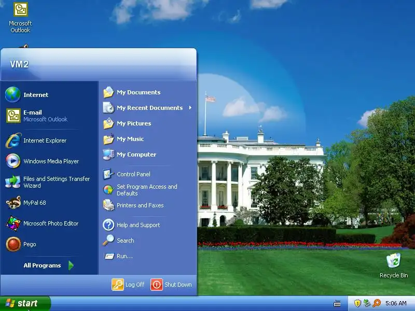Launch the Windows Media Player icon
This screenshot has width=415, height=311.
(13, 161)
